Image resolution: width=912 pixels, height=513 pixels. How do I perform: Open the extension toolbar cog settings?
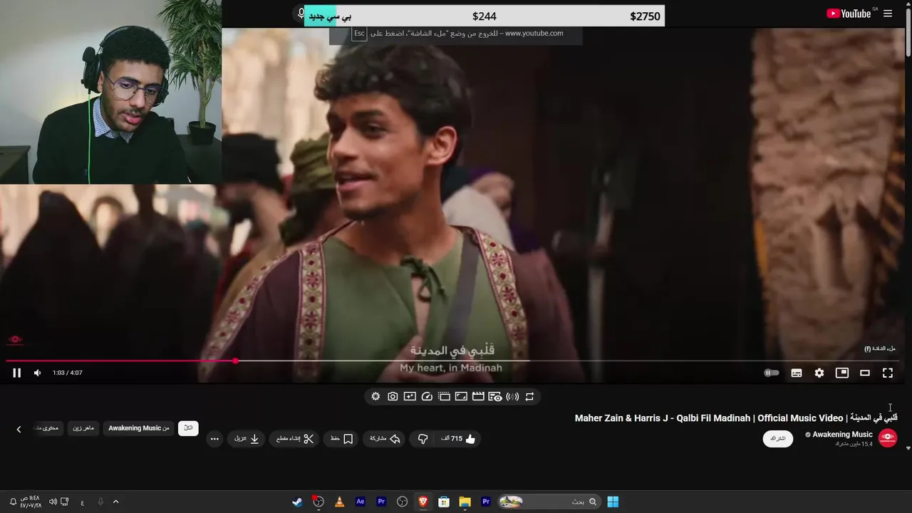point(375,396)
